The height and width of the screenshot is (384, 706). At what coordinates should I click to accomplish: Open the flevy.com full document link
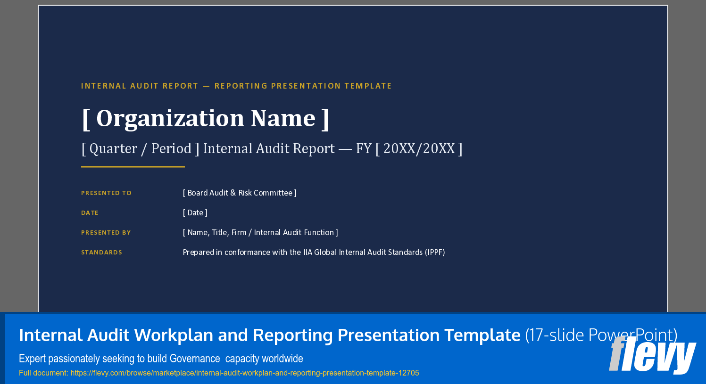[245, 373]
